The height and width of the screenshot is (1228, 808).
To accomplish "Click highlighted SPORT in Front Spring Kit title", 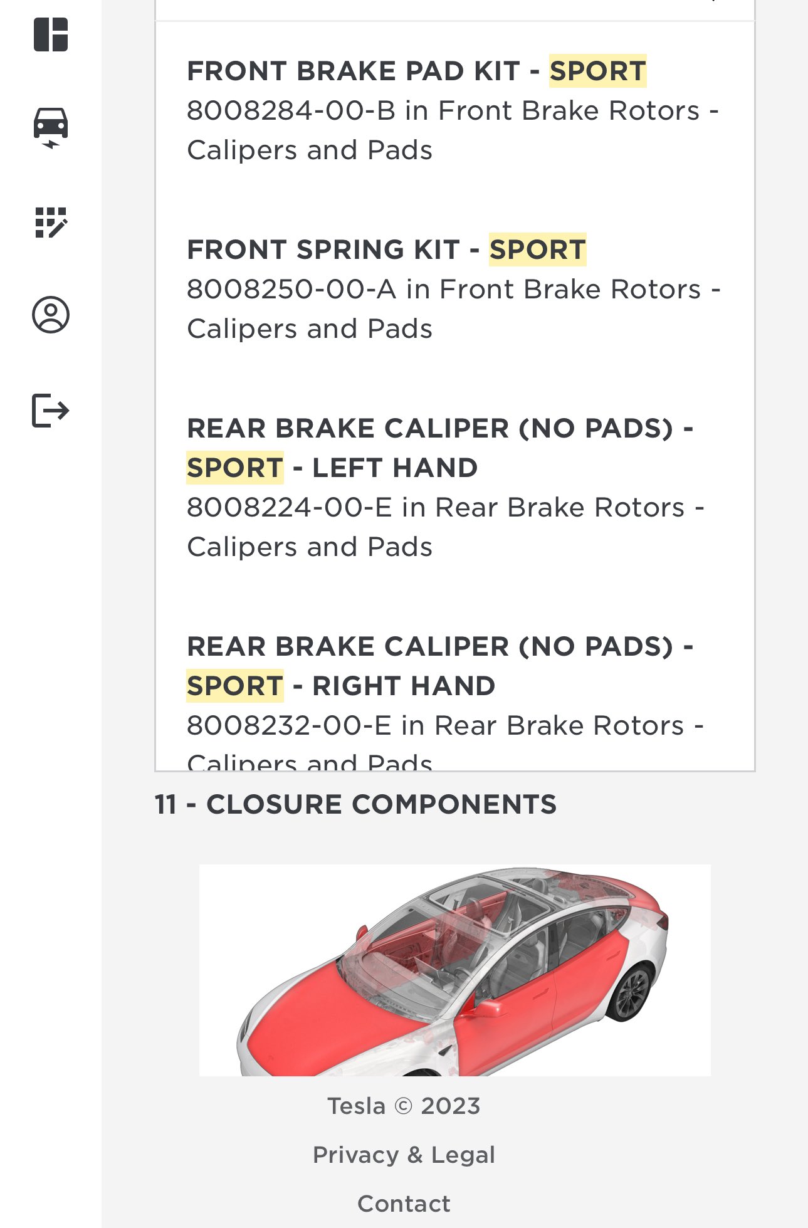I will 538,249.
